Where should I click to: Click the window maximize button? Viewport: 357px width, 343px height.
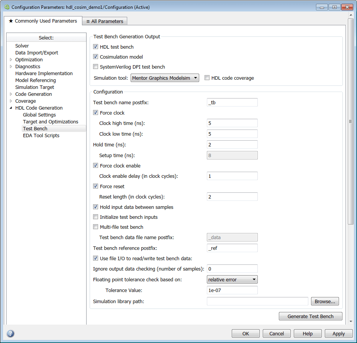pos(334,7)
